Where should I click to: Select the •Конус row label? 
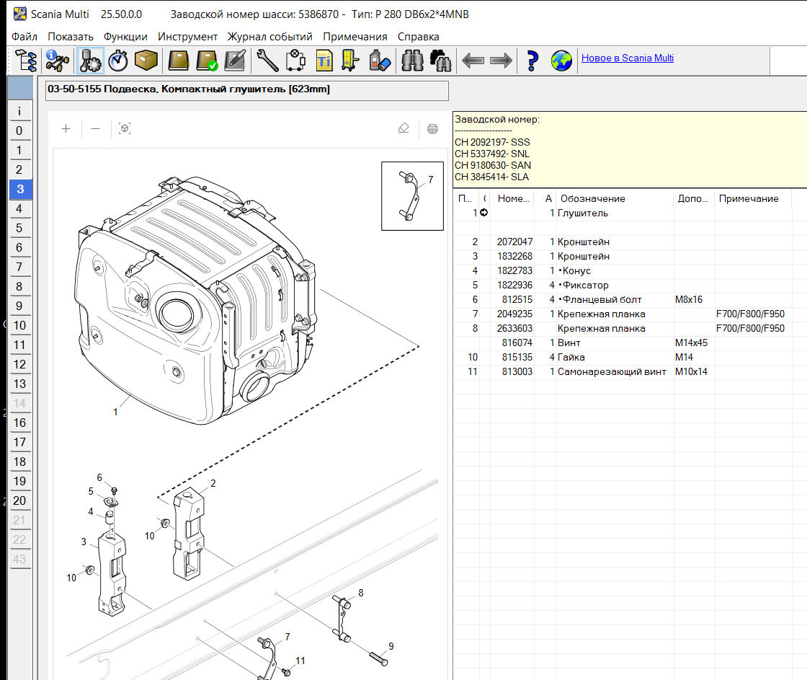[574, 271]
